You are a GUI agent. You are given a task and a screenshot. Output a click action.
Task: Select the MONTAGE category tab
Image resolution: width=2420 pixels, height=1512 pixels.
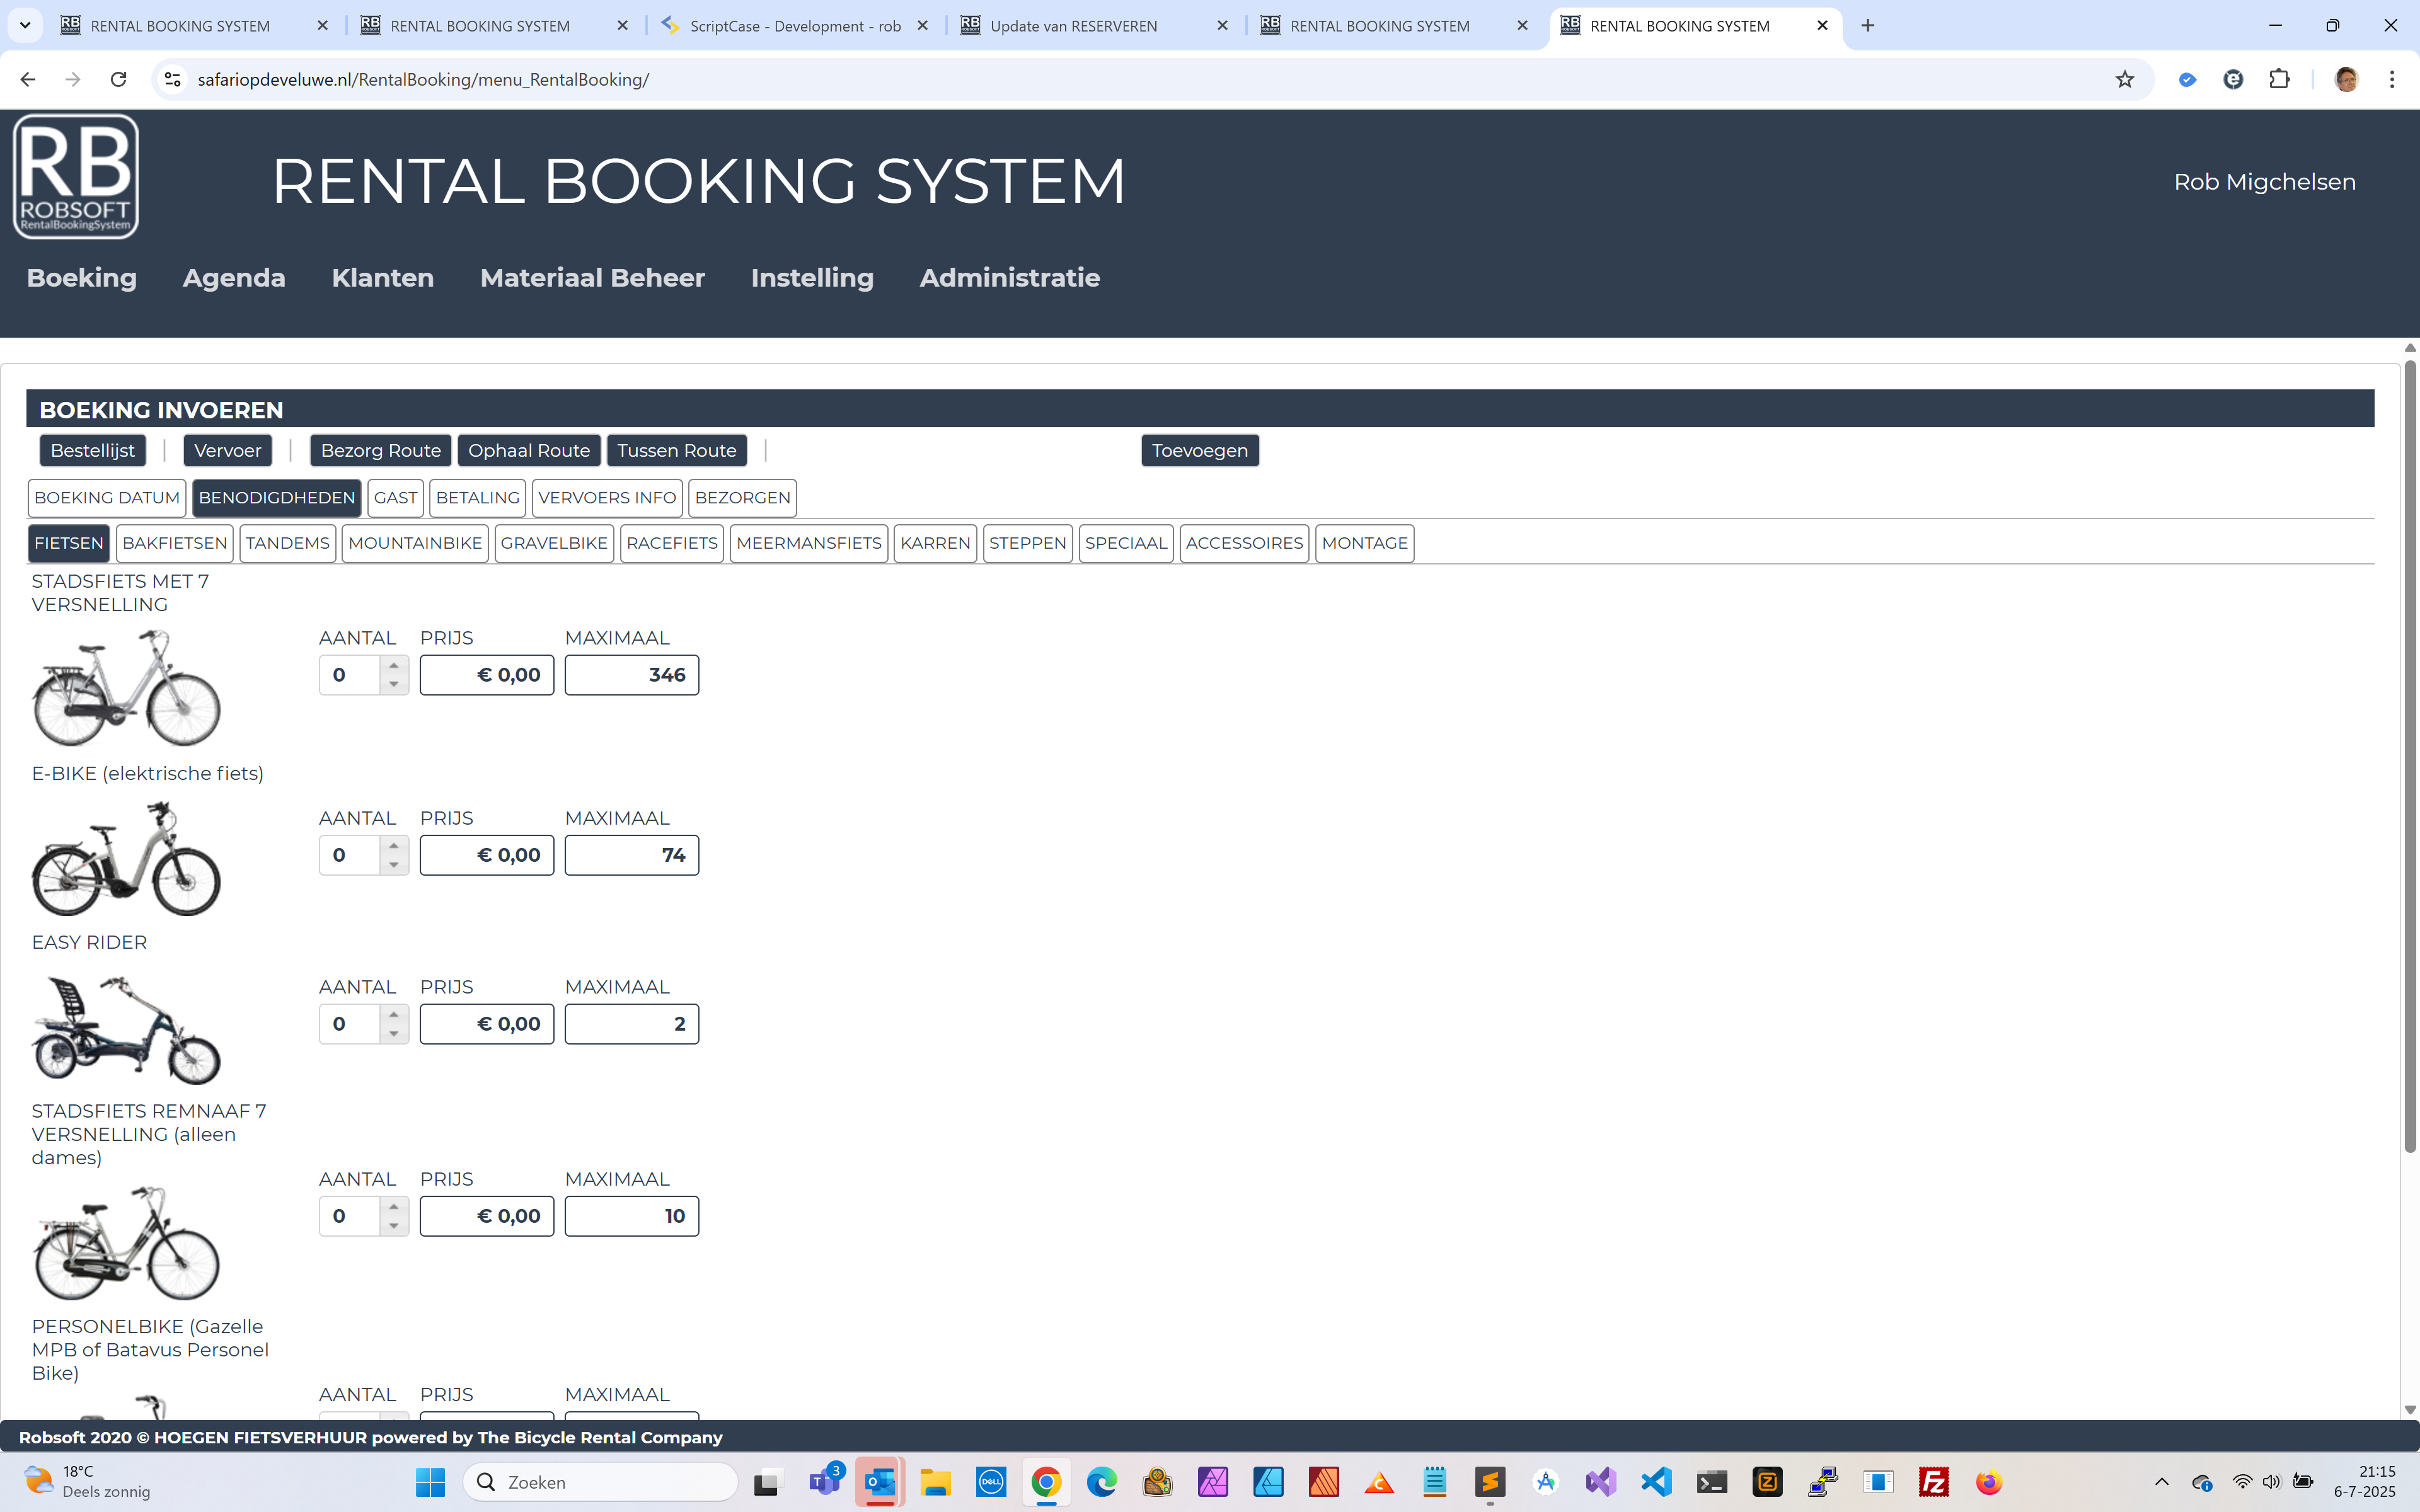1364,543
